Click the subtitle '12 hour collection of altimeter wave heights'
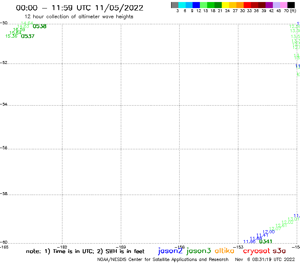Viewport: 300px width, 263px height. point(79,17)
